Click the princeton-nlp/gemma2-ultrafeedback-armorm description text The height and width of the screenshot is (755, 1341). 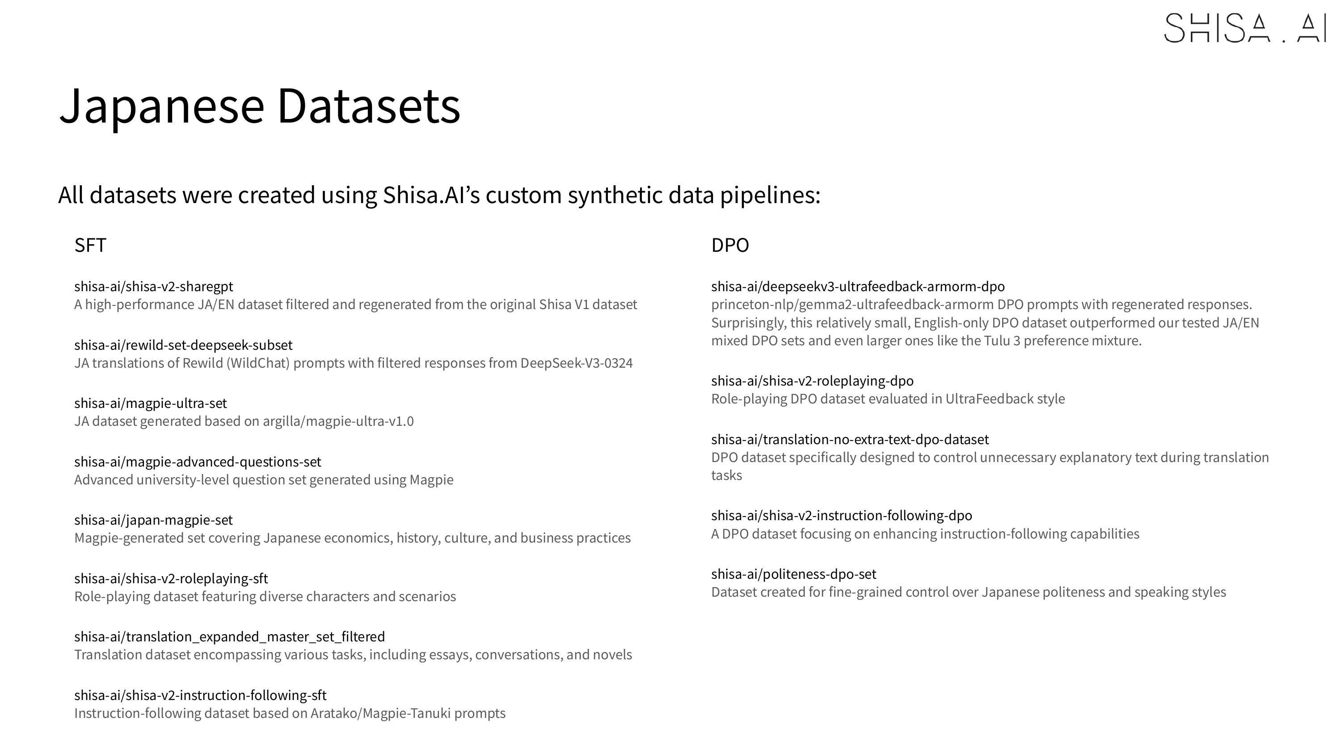coord(981,304)
